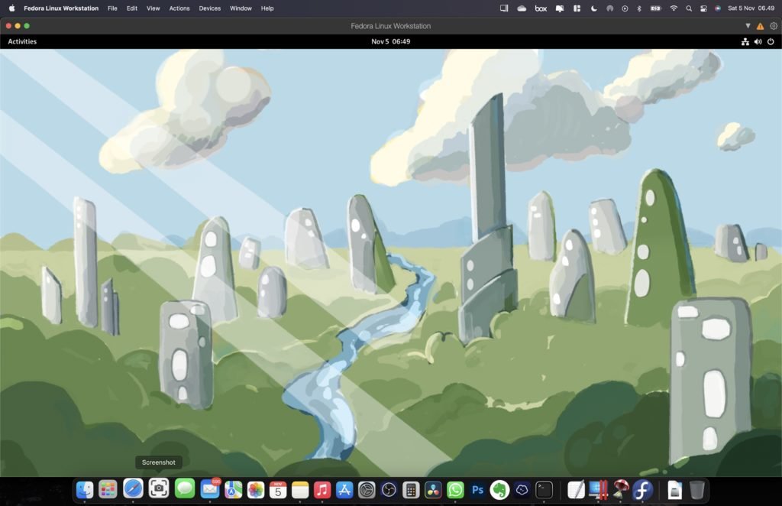Viewport: 782px width, 506px height.
Task: Open the Apple menu
Action: [x=12, y=8]
